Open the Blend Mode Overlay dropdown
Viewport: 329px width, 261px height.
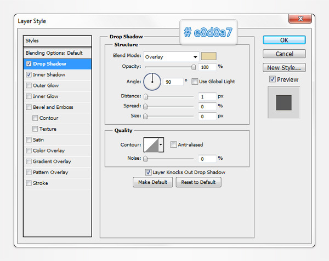click(x=171, y=56)
